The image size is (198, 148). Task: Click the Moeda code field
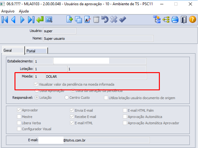click(39, 77)
